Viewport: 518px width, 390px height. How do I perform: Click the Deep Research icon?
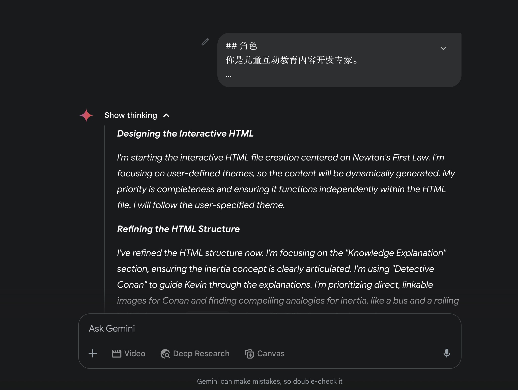coord(165,353)
